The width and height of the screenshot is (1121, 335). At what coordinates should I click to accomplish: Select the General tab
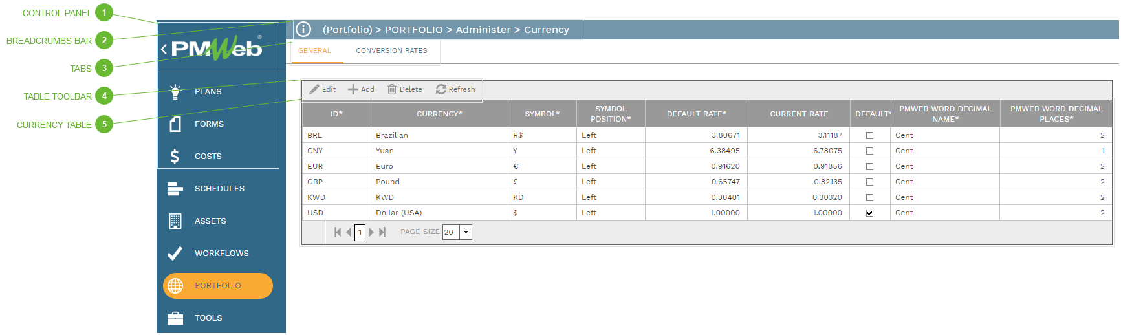point(314,51)
